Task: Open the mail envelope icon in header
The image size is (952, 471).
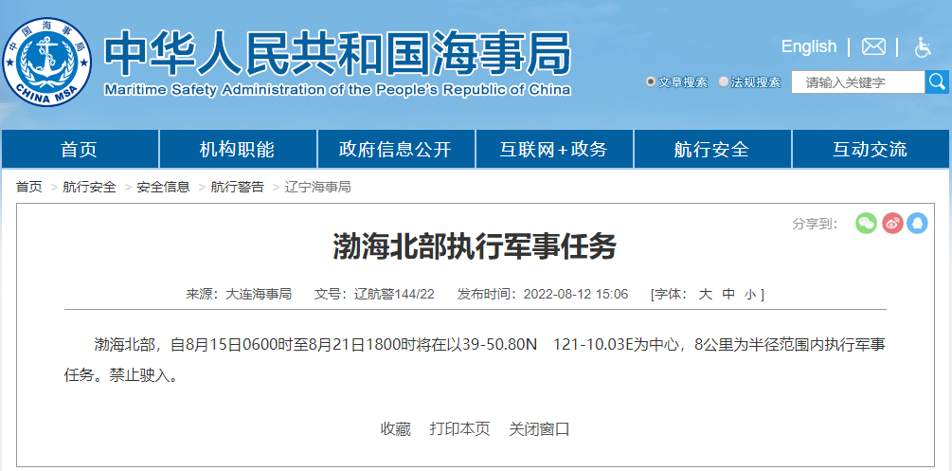Action: tap(873, 46)
